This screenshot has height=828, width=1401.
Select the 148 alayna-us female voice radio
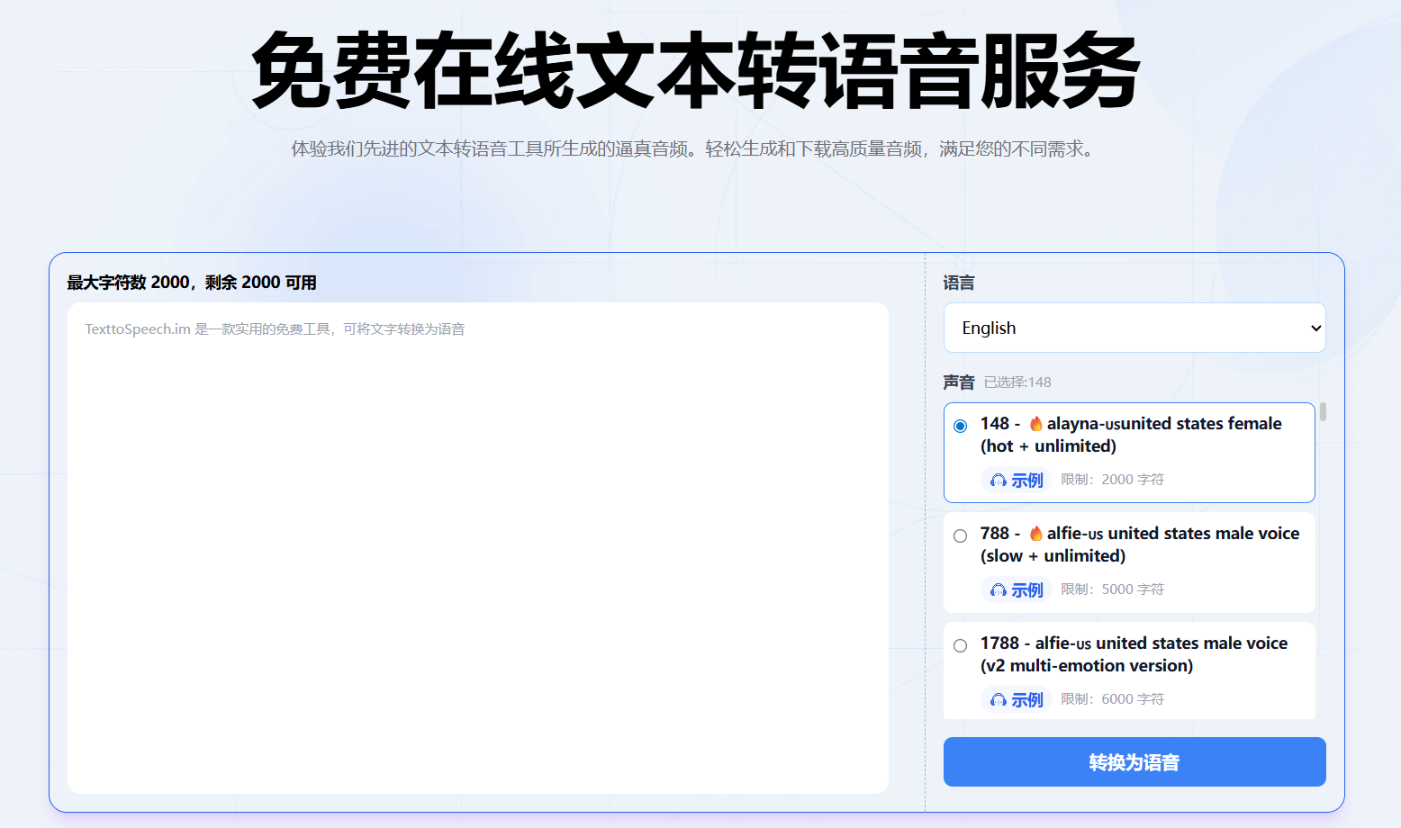pos(960,426)
